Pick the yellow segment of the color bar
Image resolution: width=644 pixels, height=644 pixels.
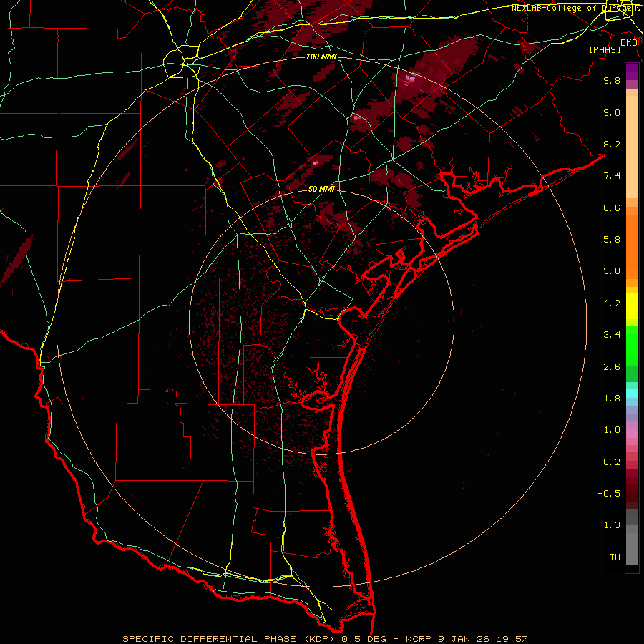632,306
